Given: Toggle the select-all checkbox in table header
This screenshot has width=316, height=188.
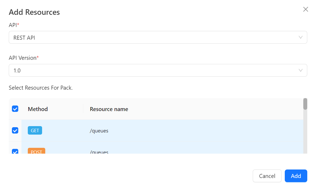Looking at the screenshot, I should pos(15,109).
